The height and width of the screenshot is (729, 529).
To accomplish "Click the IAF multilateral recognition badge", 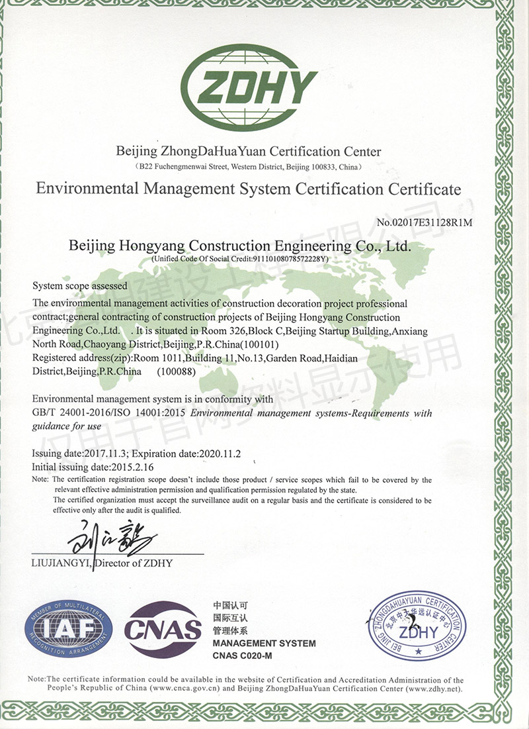I will (68, 628).
